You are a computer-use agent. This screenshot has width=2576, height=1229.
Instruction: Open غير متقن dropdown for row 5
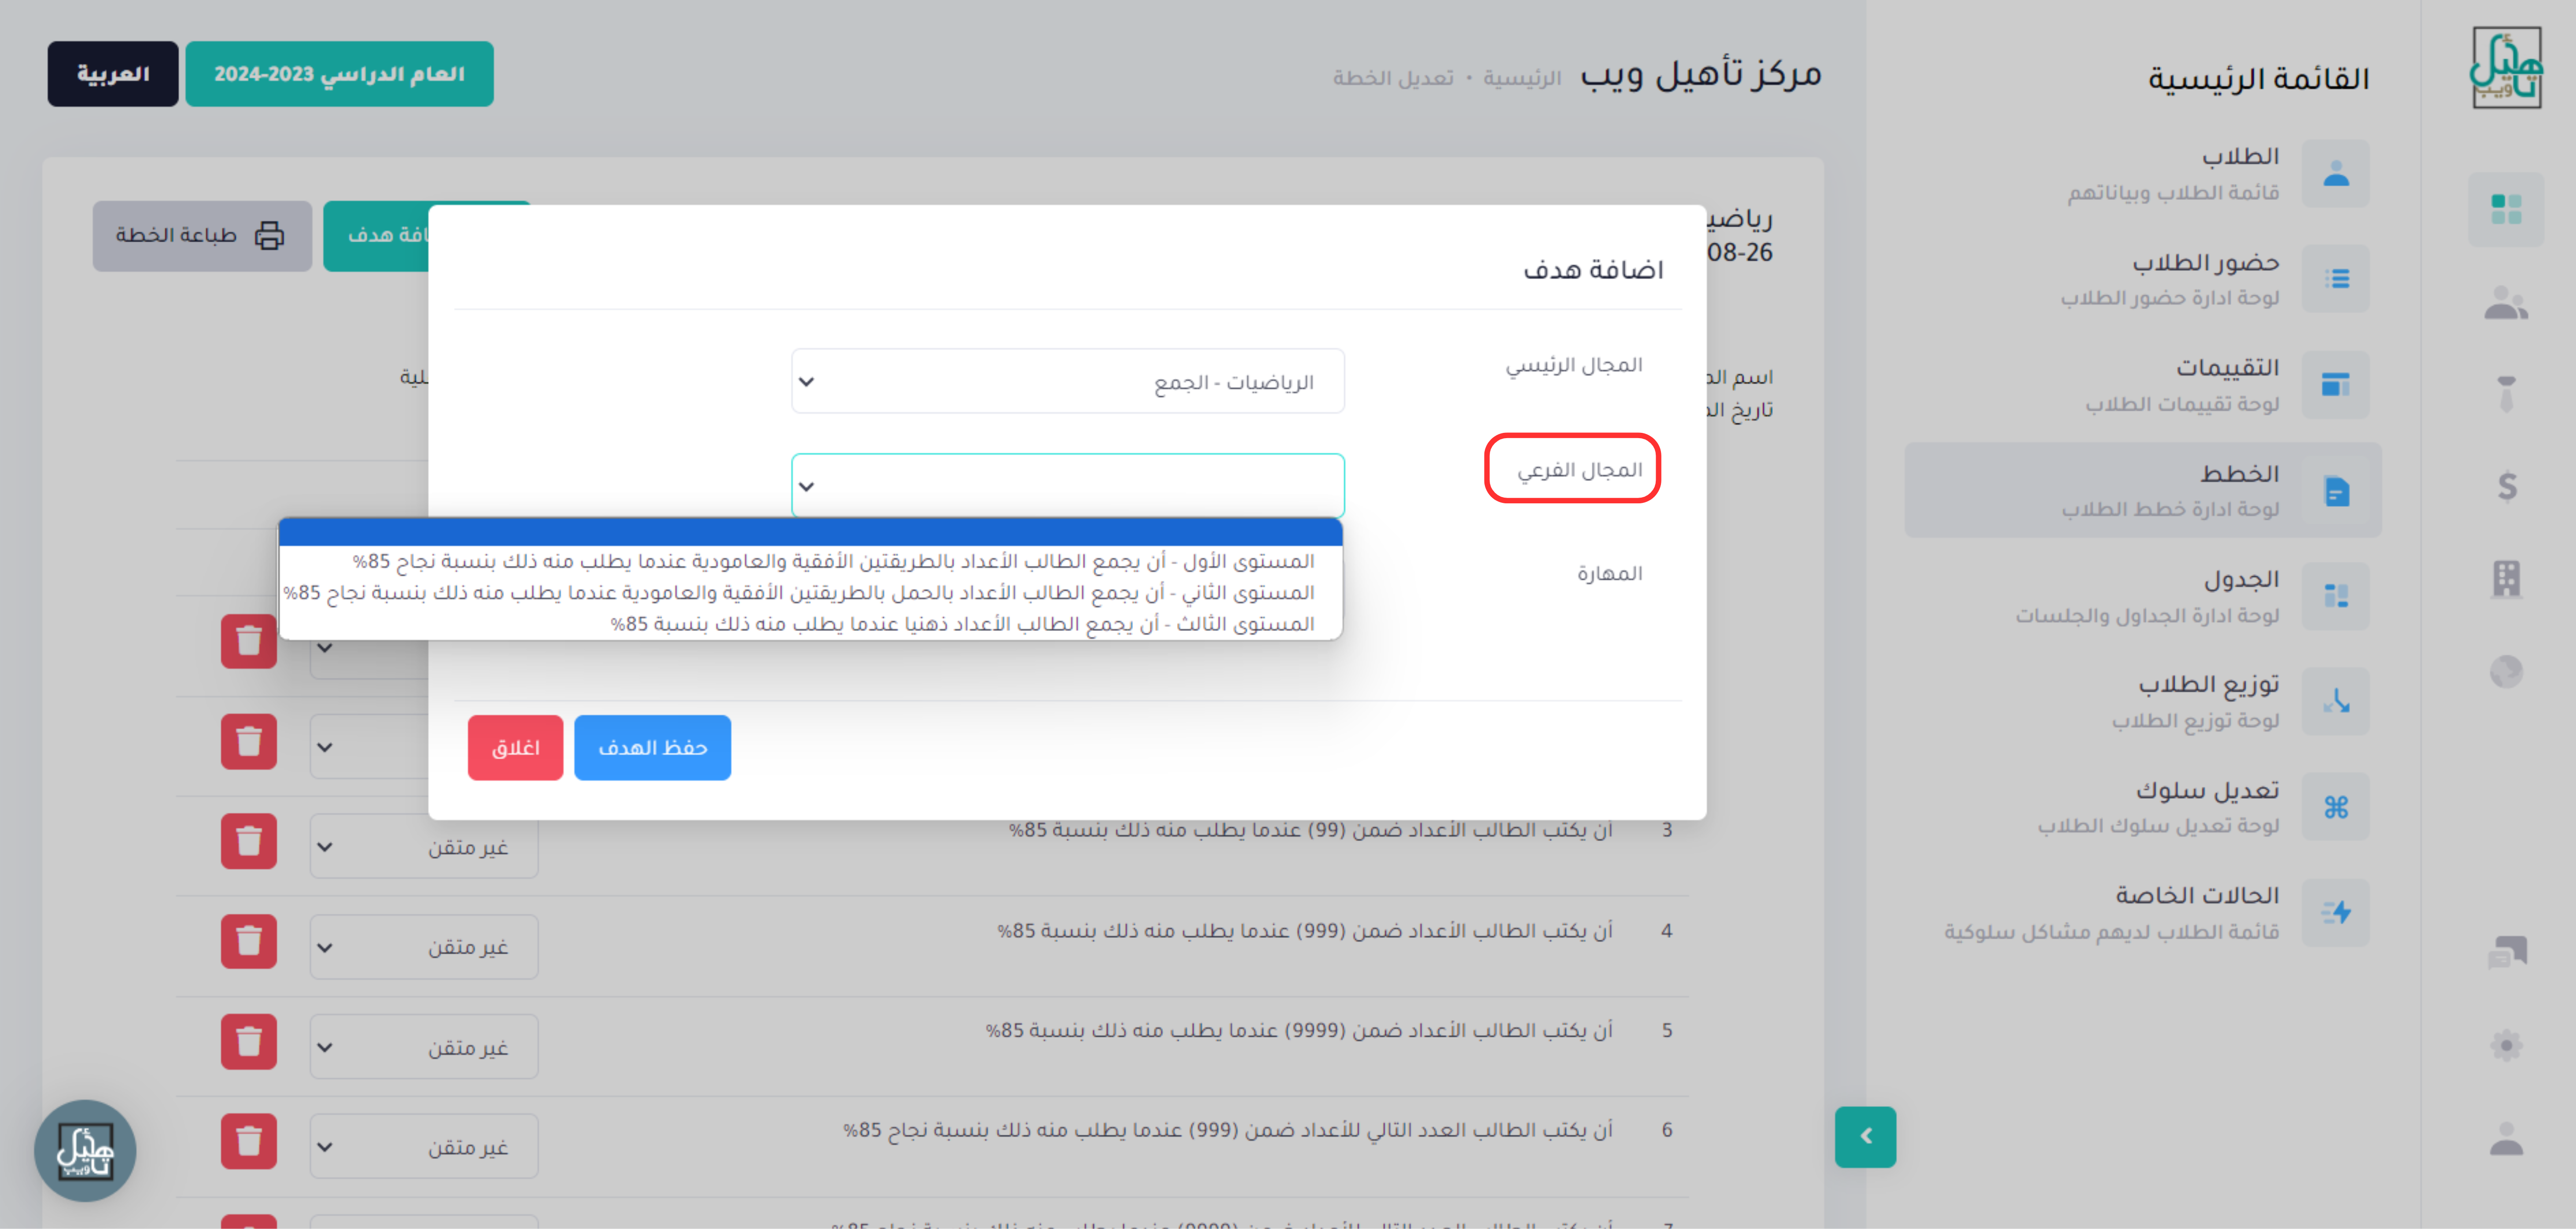pyautogui.click(x=424, y=1047)
